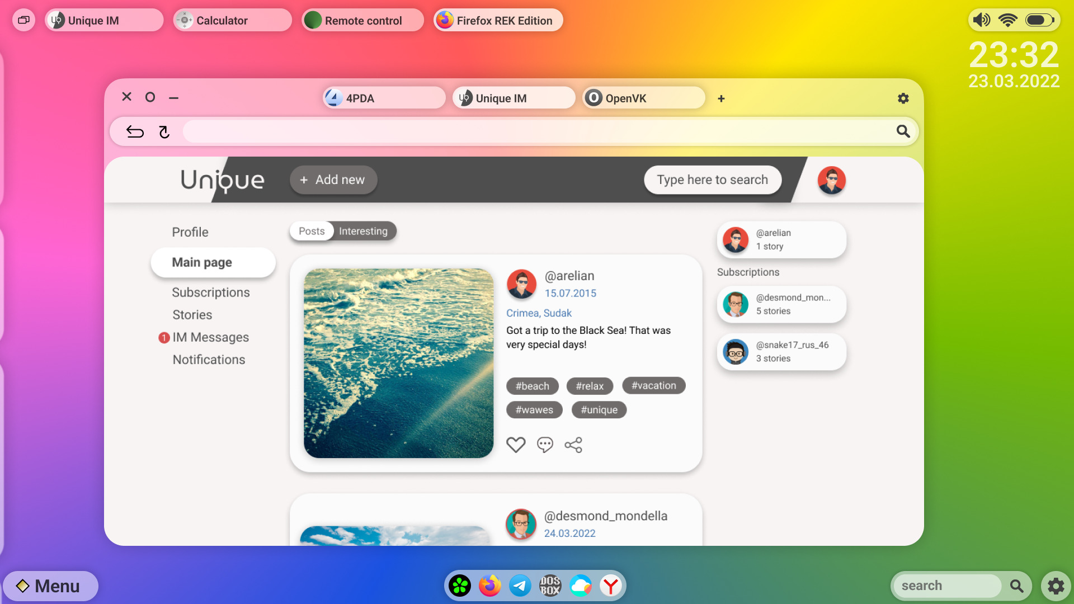Screen dimensions: 1074x604
Task: Open comments on the @arelian post
Action: click(544, 445)
